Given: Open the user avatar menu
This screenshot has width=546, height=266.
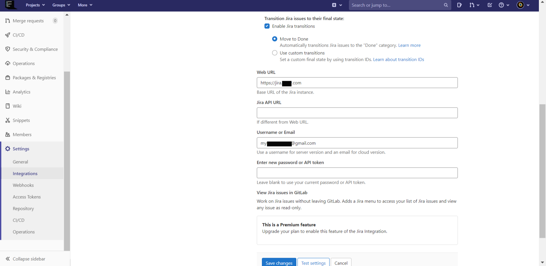Looking at the screenshot, I should point(523,5).
